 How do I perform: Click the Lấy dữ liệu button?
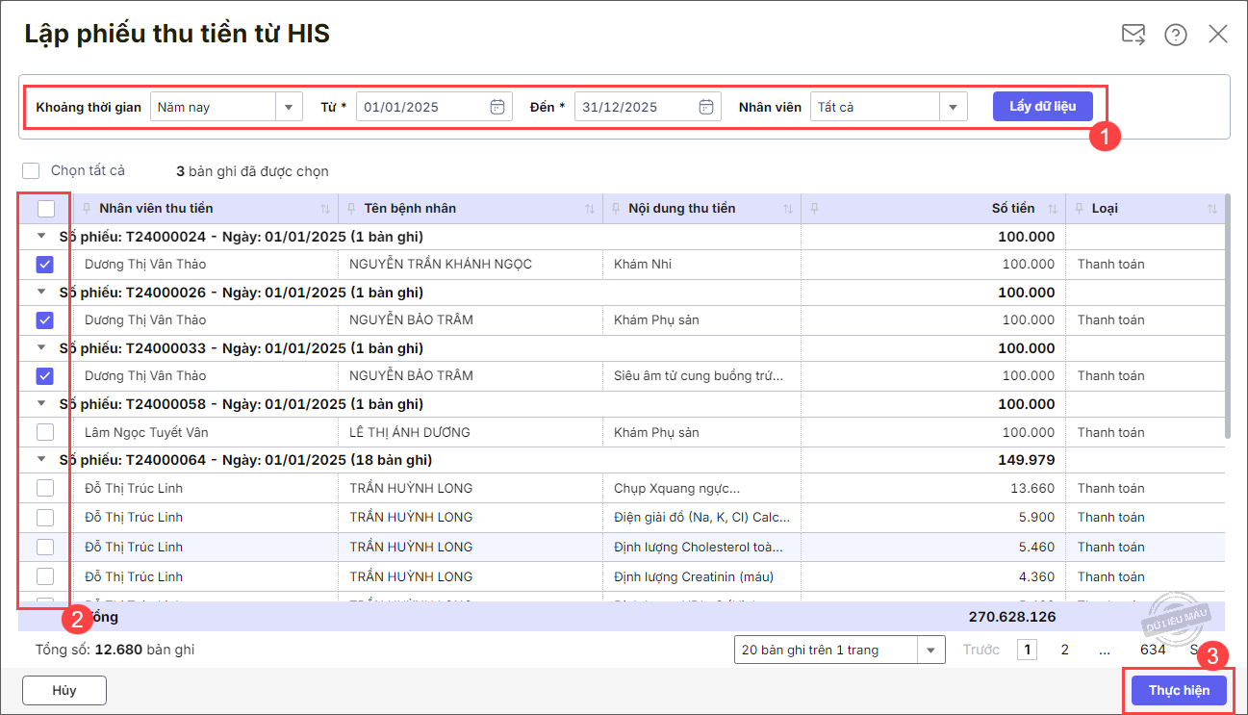(x=1043, y=106)
